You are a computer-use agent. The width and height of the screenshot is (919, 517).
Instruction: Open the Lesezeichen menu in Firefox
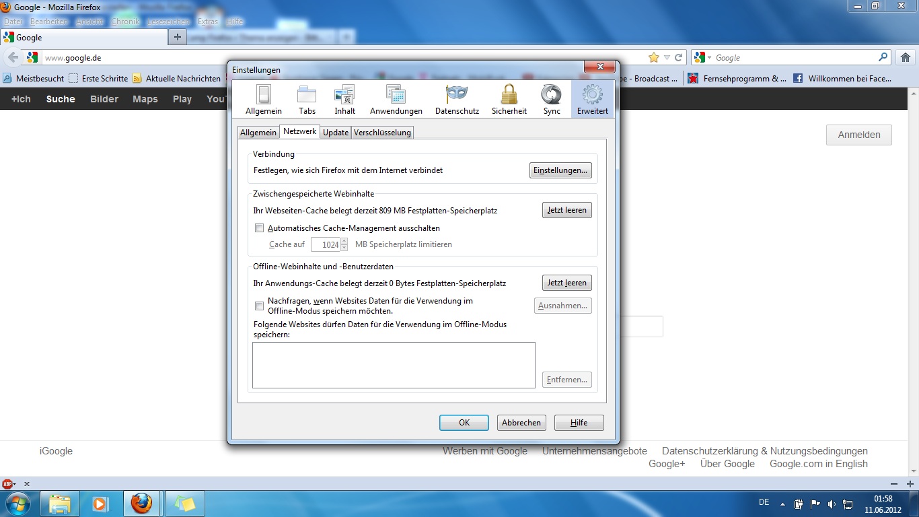pyautogui.click(x=169, y=22)
